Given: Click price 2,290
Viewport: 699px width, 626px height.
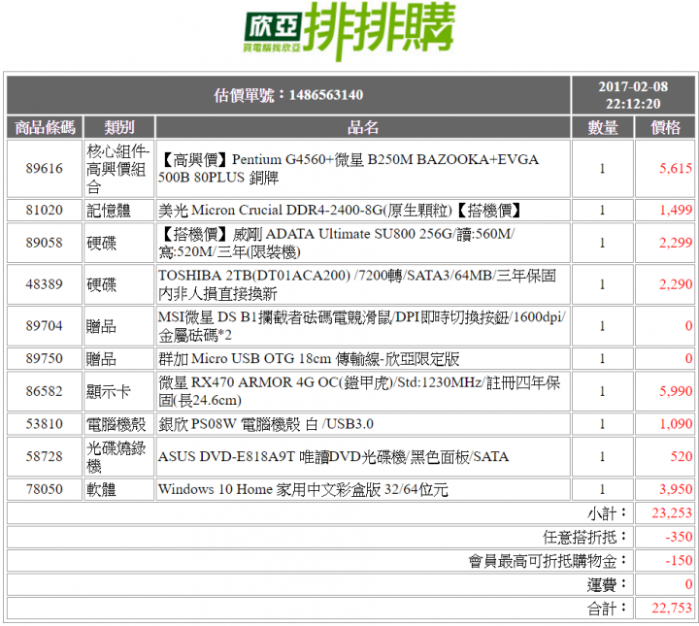Looking at the screenshot, I should pos(676,284).
